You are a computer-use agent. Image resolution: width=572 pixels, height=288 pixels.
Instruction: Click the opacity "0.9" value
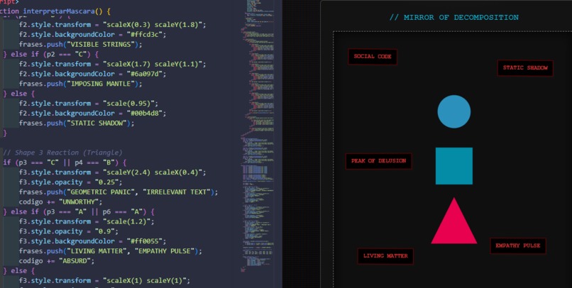106,231
